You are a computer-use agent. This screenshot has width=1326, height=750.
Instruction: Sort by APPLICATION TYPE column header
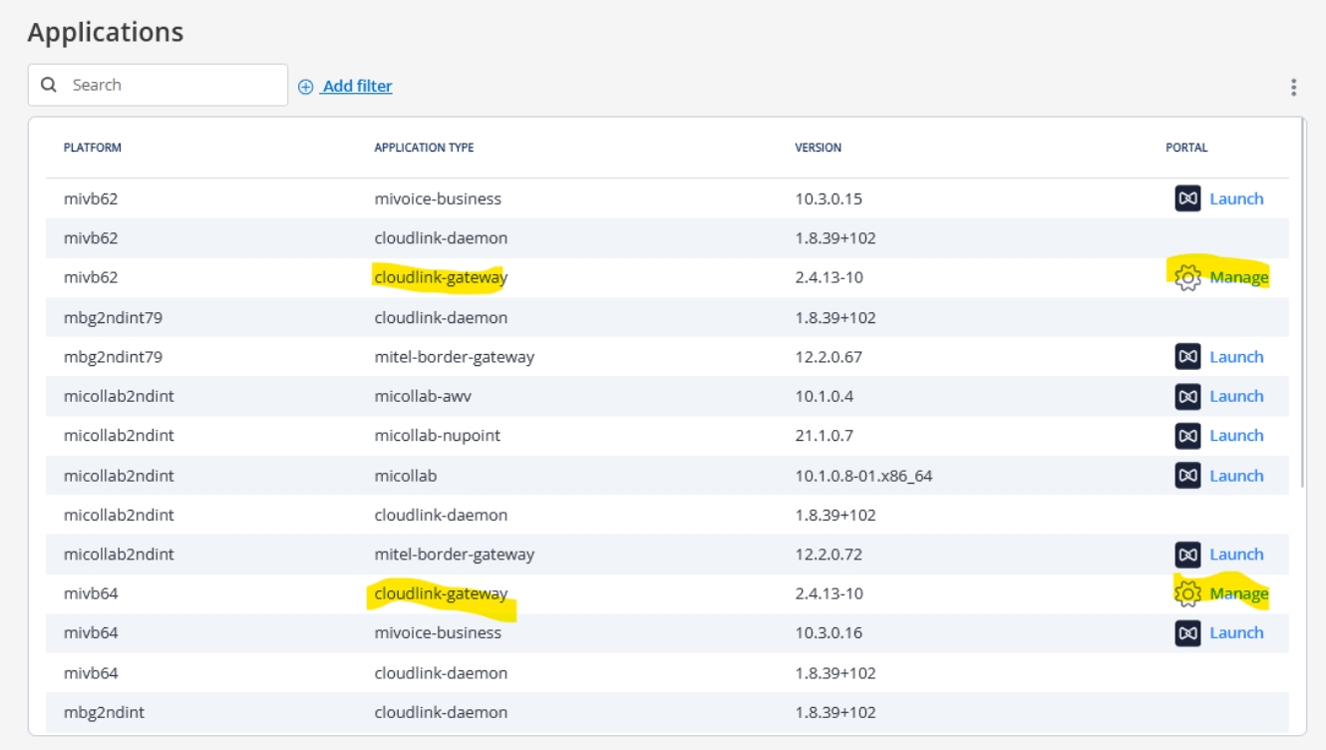[x=424, y=148]
